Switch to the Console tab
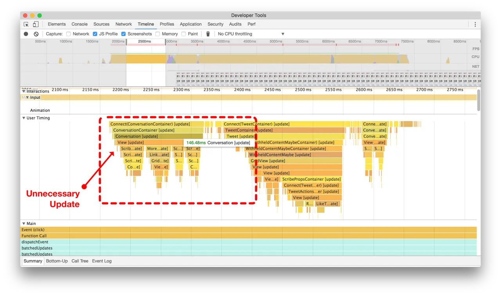 79,24
